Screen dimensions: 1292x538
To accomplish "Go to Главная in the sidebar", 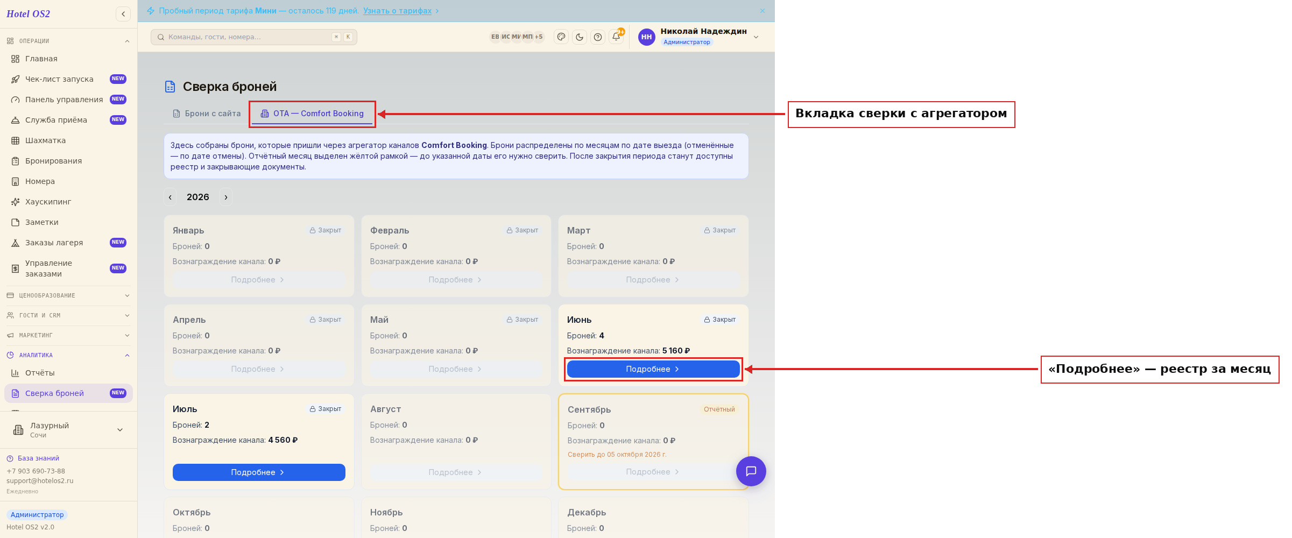I will coord(68,59).
